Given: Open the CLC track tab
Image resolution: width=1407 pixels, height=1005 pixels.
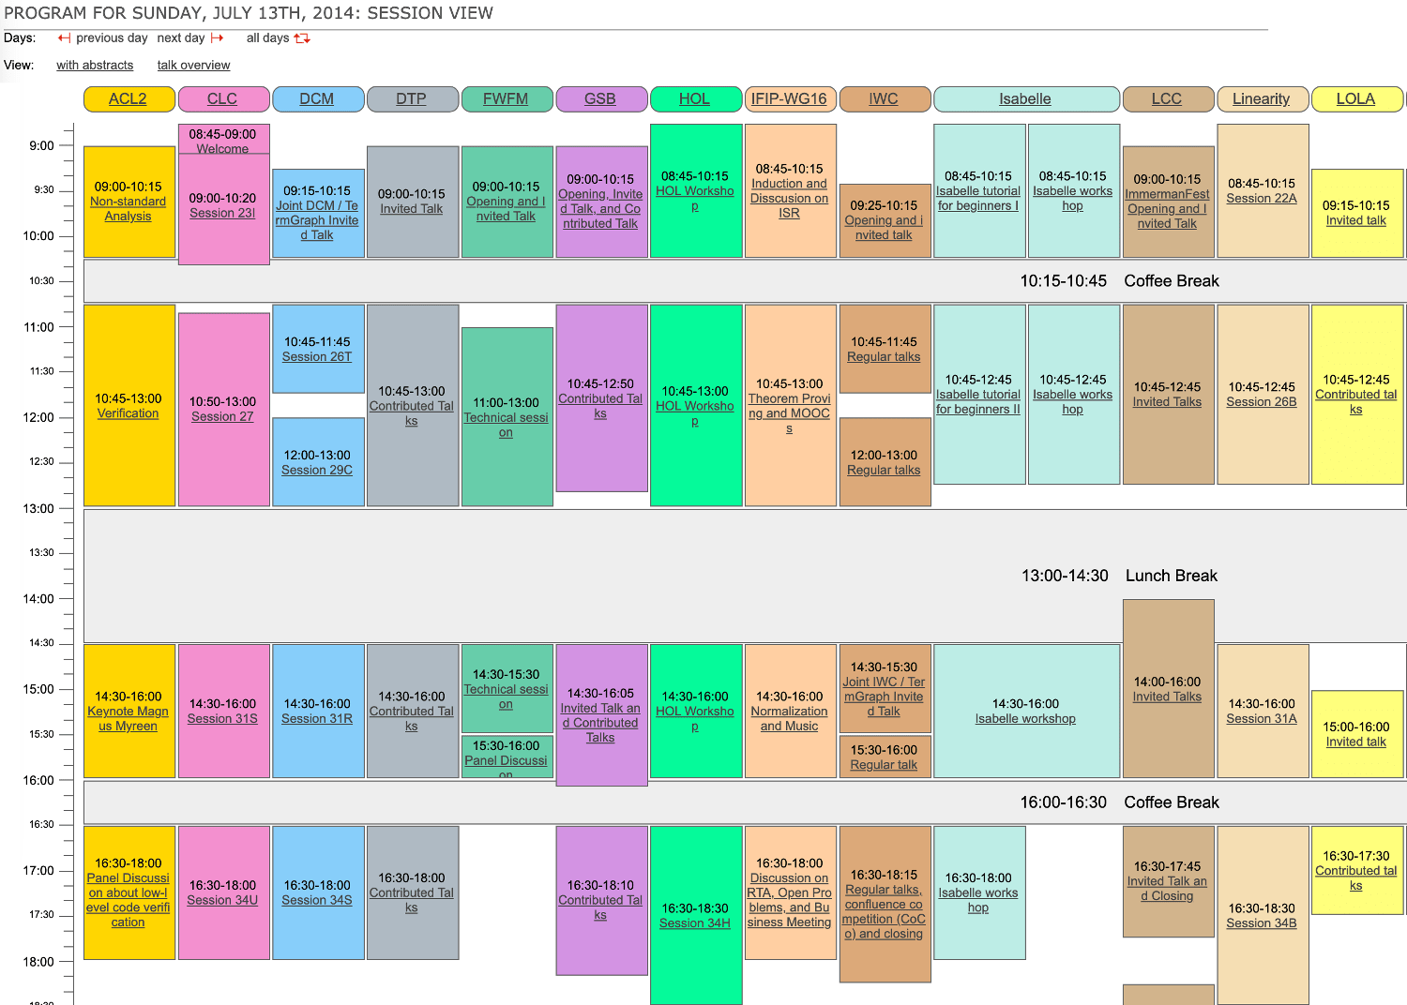Looking at the screenshot, I should [x=222, y=99].
